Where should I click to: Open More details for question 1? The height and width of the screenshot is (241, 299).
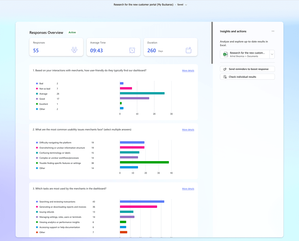tap(188, 71)
